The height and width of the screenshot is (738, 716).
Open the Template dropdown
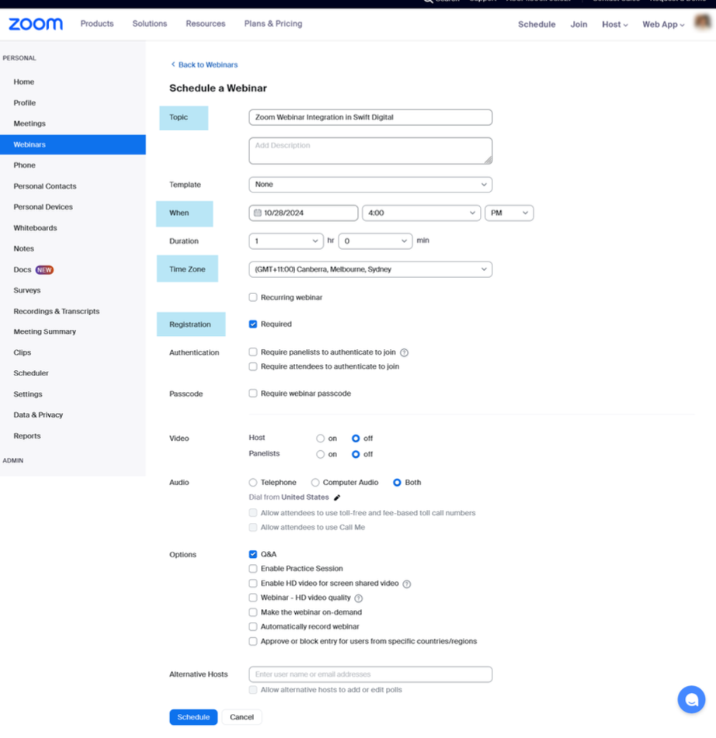[370, 185]
